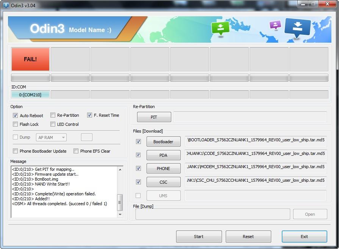
Task: Click the green download bubble banner icon
Action: (x=220, y=28)
